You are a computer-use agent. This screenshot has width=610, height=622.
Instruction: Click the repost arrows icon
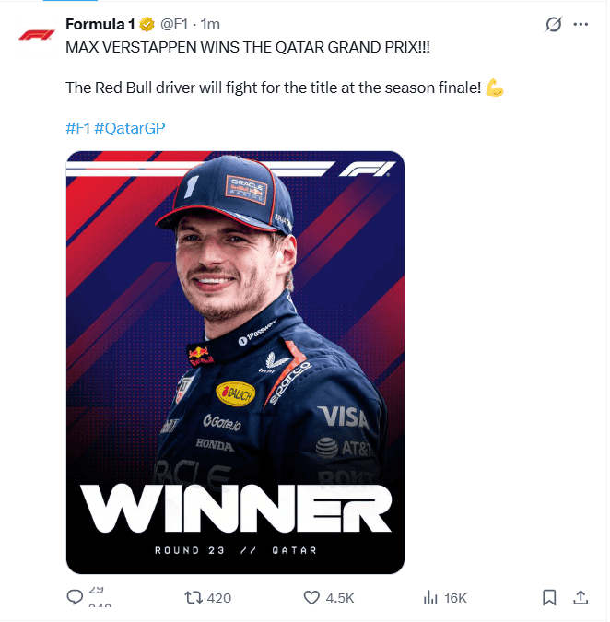194,597
